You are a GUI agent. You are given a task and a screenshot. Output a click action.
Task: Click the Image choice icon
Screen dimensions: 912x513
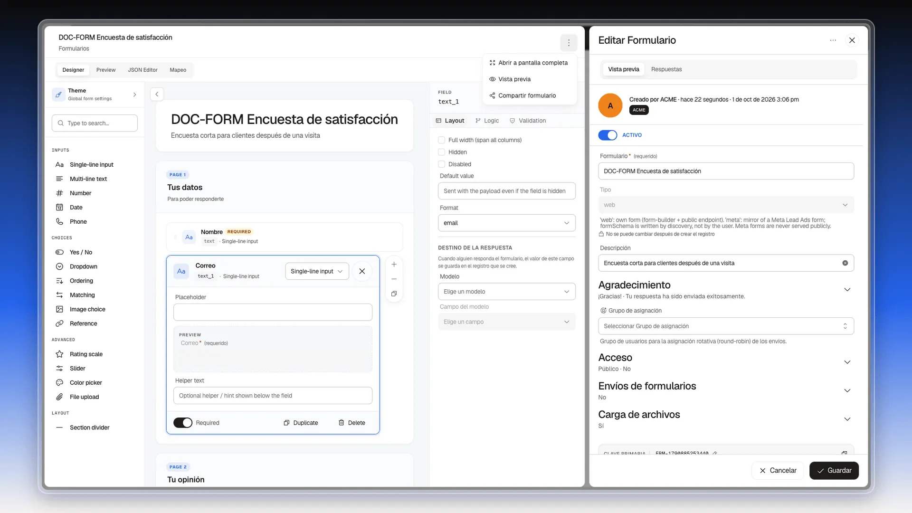tap(59, 309)
